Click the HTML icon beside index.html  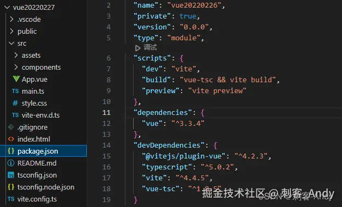pos(11,139)
